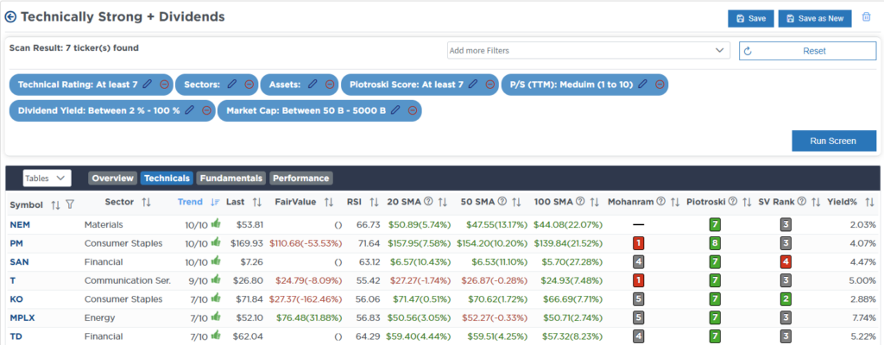Edit the P/S (TTM) filter
The height and width of the screenshot is (345, 884).
click(x=642, y=84)
